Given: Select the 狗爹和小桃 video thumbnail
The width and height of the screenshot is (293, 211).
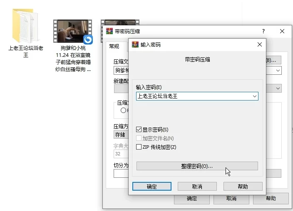Looking at the screenshot, I should 73,31.
